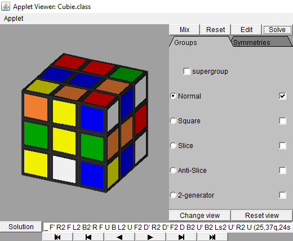This screenshot has width=293, height=241.
Task: Jump to start of solution playback
Action: pos(57,237)
